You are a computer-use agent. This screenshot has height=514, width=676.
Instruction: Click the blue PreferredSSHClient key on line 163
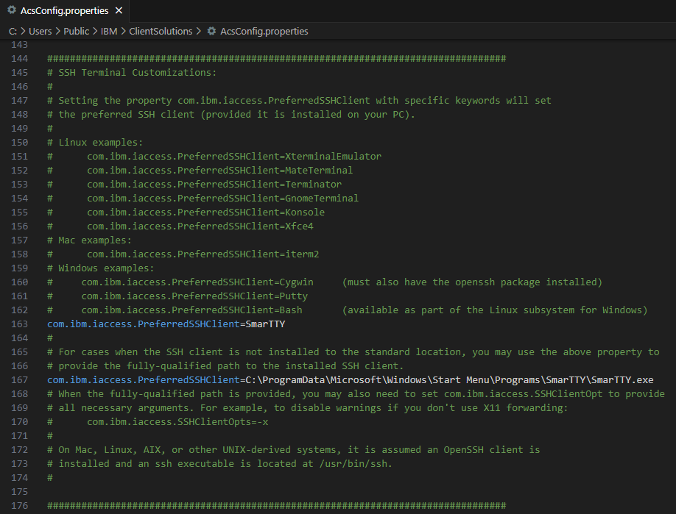(x=143, y=324)
